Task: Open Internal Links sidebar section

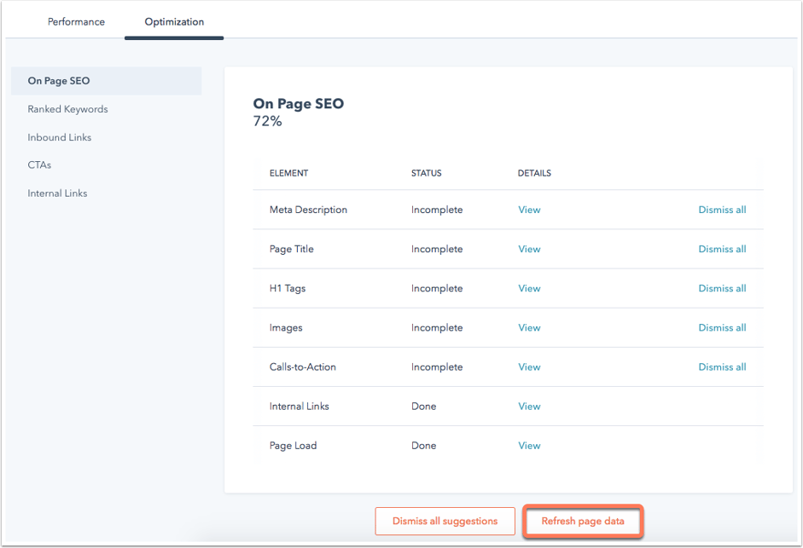Action: (57, 193)
